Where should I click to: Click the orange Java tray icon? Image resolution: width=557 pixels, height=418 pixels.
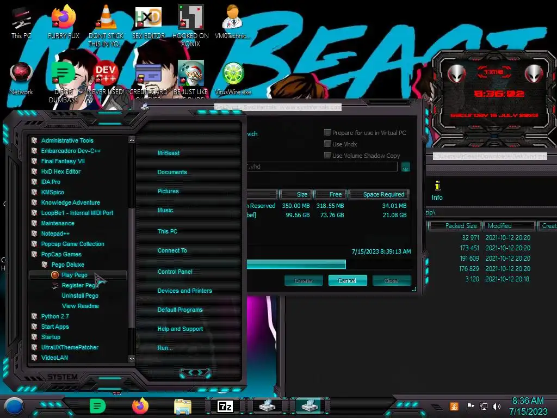coord(454,406)
